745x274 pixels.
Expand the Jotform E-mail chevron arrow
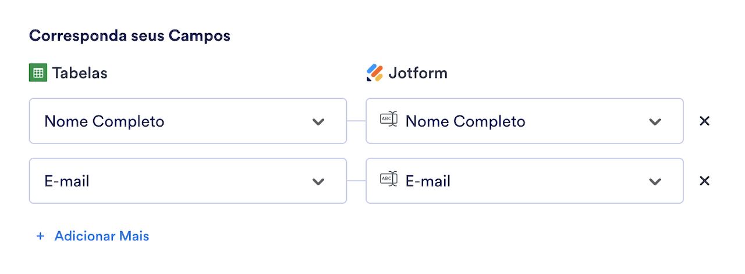point(655,181)
